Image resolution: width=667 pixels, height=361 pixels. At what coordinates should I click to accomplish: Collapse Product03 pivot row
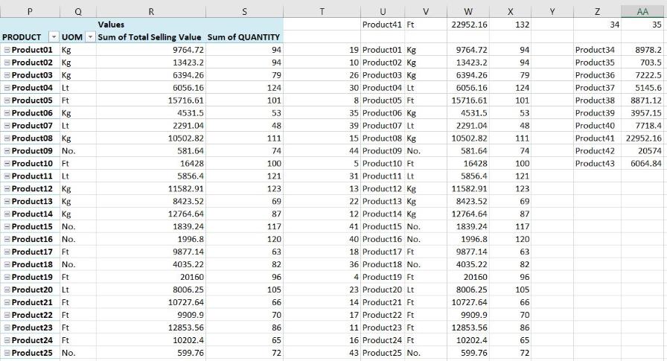coord(7,75)
